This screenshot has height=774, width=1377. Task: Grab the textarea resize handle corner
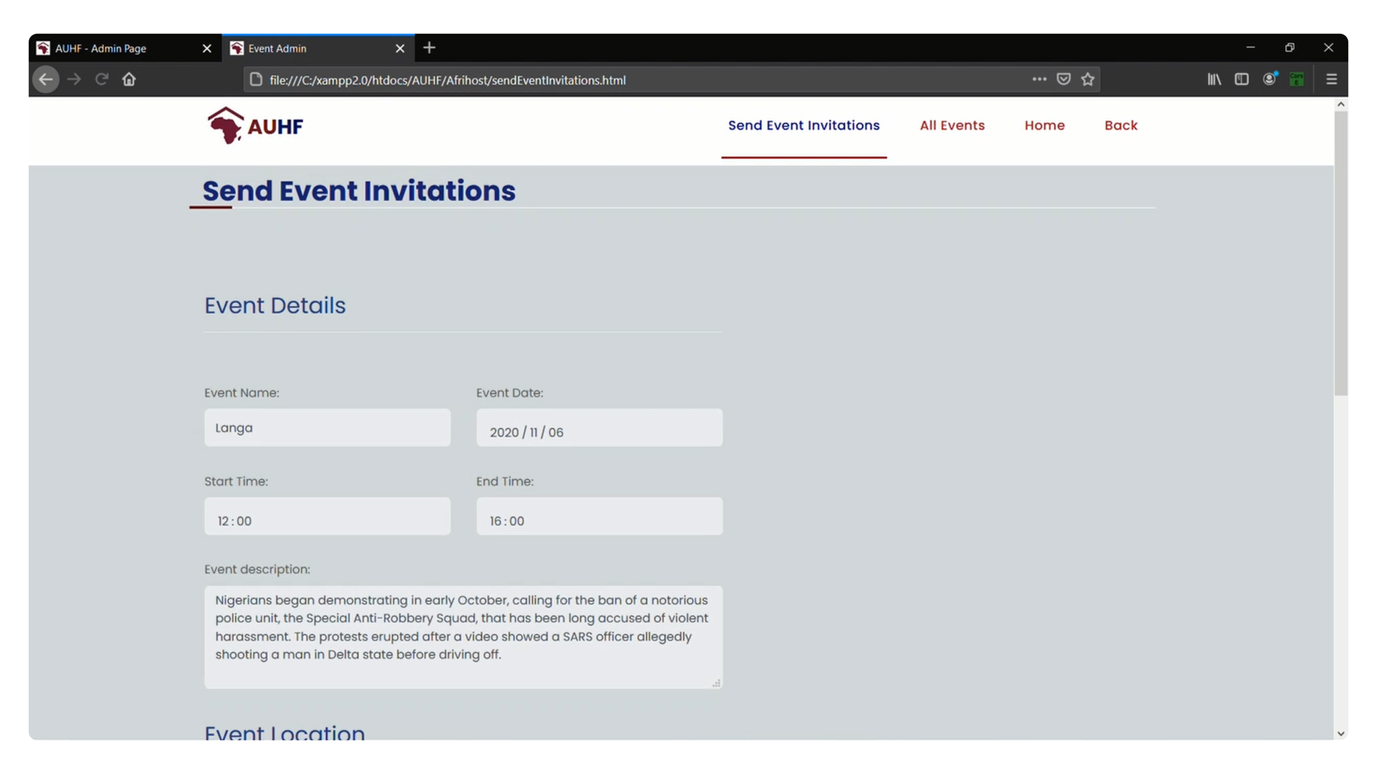[x=716, y=683]
